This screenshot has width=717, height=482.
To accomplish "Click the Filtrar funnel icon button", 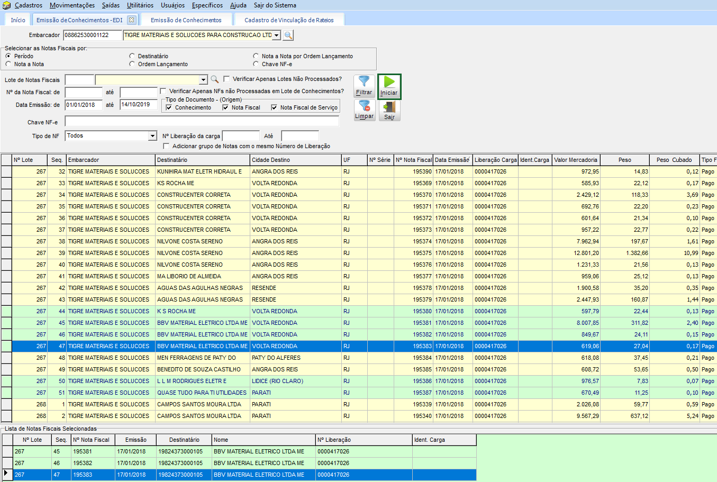I will [364, 86].
